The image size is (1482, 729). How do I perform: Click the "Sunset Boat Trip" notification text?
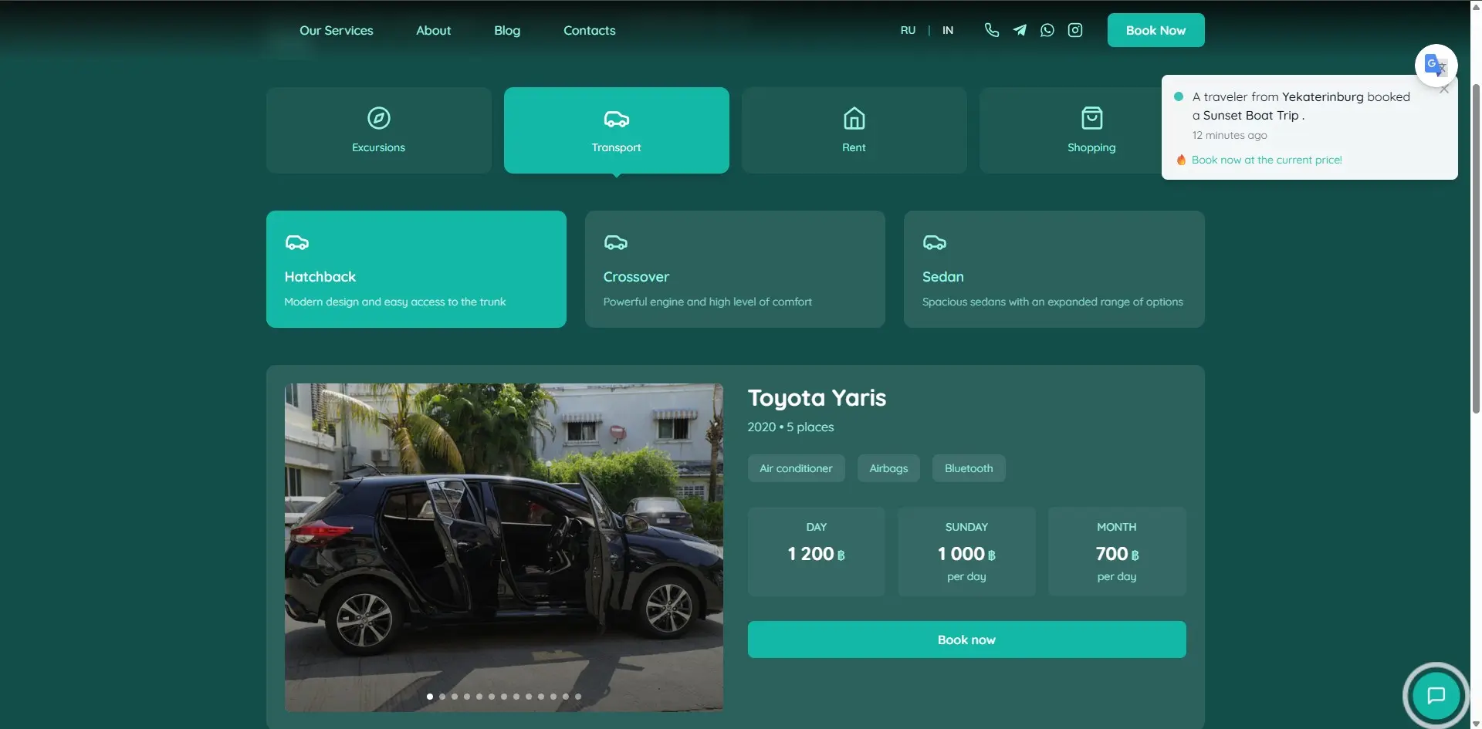1250,115
